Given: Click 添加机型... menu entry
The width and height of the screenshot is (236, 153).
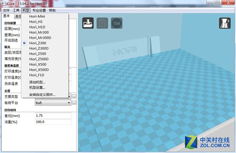Looking at the screenshot, I should pyautogui.click(x=37, y=82).
